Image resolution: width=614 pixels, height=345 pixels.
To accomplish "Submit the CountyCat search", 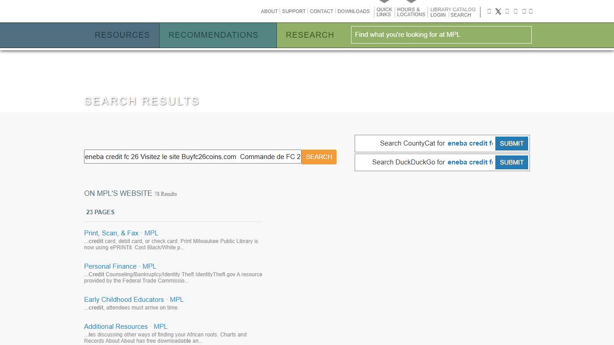I will (x=512, y=144).
